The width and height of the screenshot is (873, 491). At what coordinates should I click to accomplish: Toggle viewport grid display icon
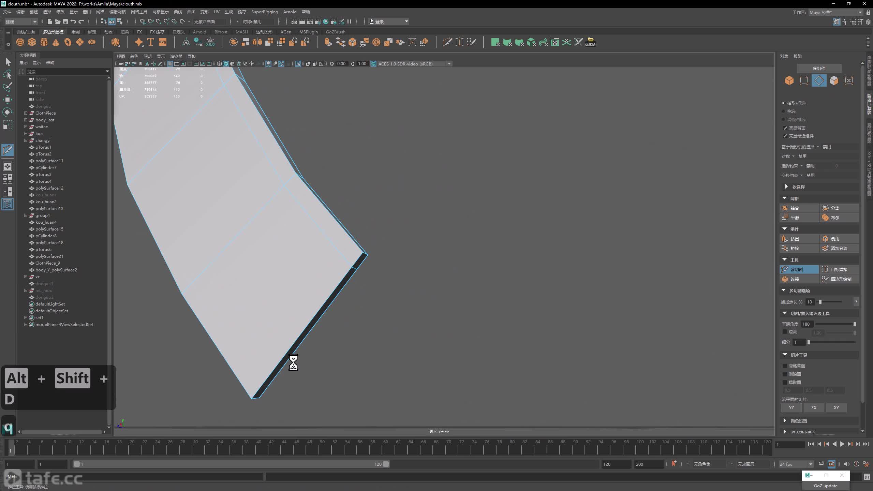(170, 64)
